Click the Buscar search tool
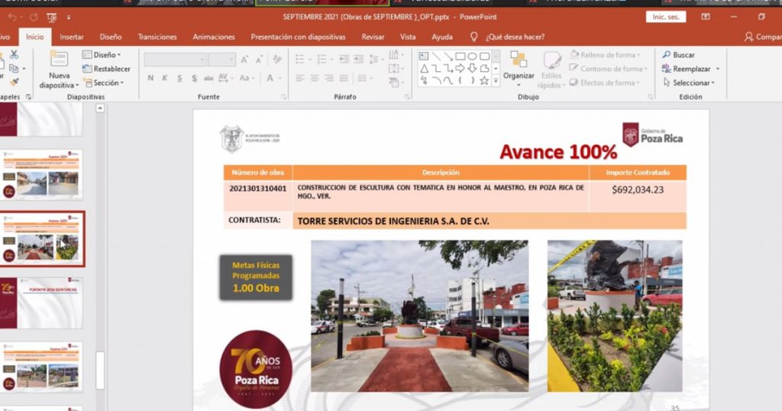The image size is (782, 411). click(x=678, y=55)
